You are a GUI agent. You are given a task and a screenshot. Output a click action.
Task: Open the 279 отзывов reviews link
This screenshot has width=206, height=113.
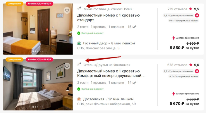pos(177,9)
